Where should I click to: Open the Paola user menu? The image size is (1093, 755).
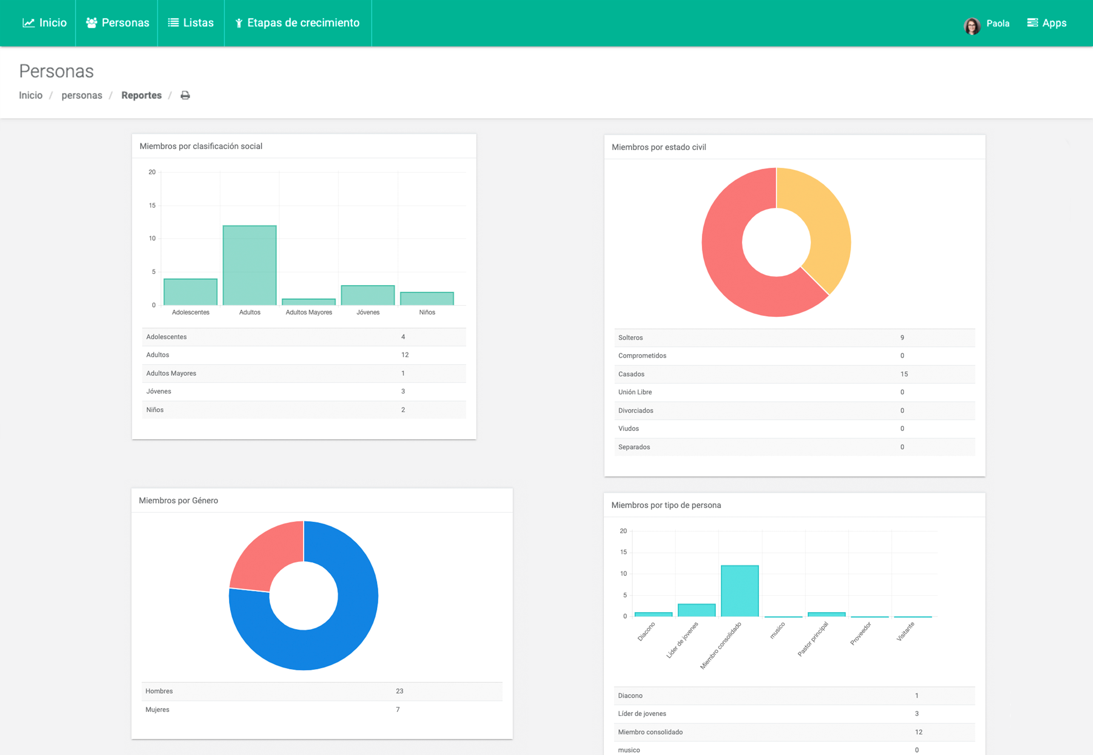click(x=997, y=23)
